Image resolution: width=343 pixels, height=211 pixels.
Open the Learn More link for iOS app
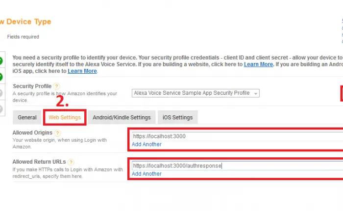(82, 71)
